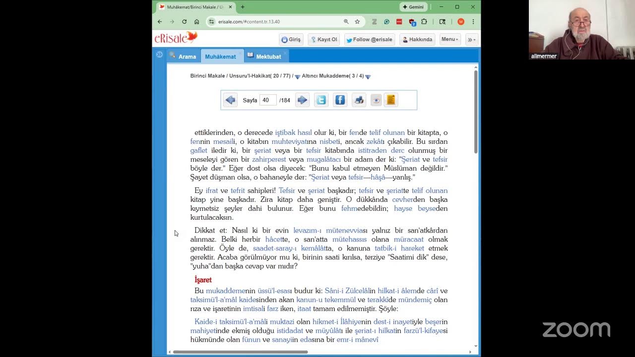This screenshot has height=357, width=635.
Task: Click the red square extension icon
Action: coord(399,22)
